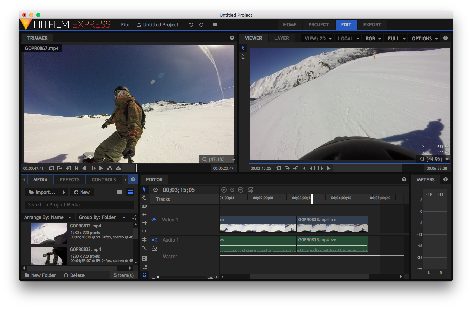Screen dimensions: 472x309
Task: Select the Hand tool in the editor toolbar
Action: click(144, 198)
